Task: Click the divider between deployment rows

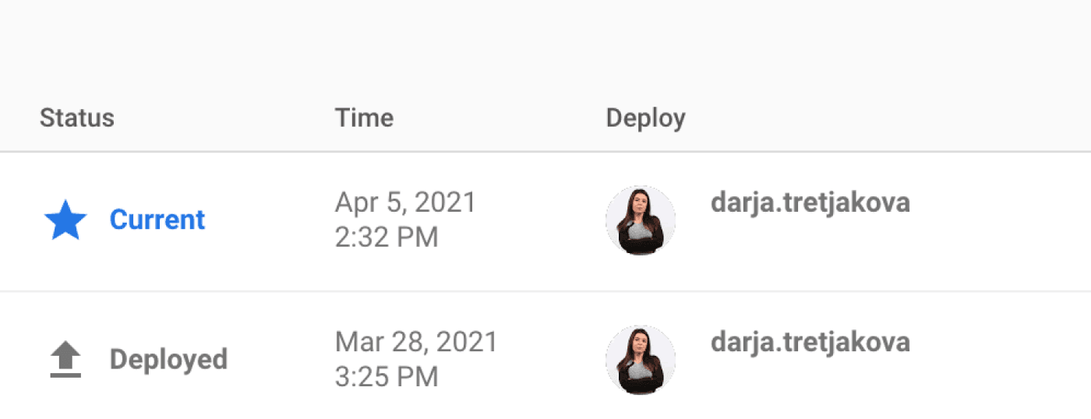Action: [x=545, y=292]
